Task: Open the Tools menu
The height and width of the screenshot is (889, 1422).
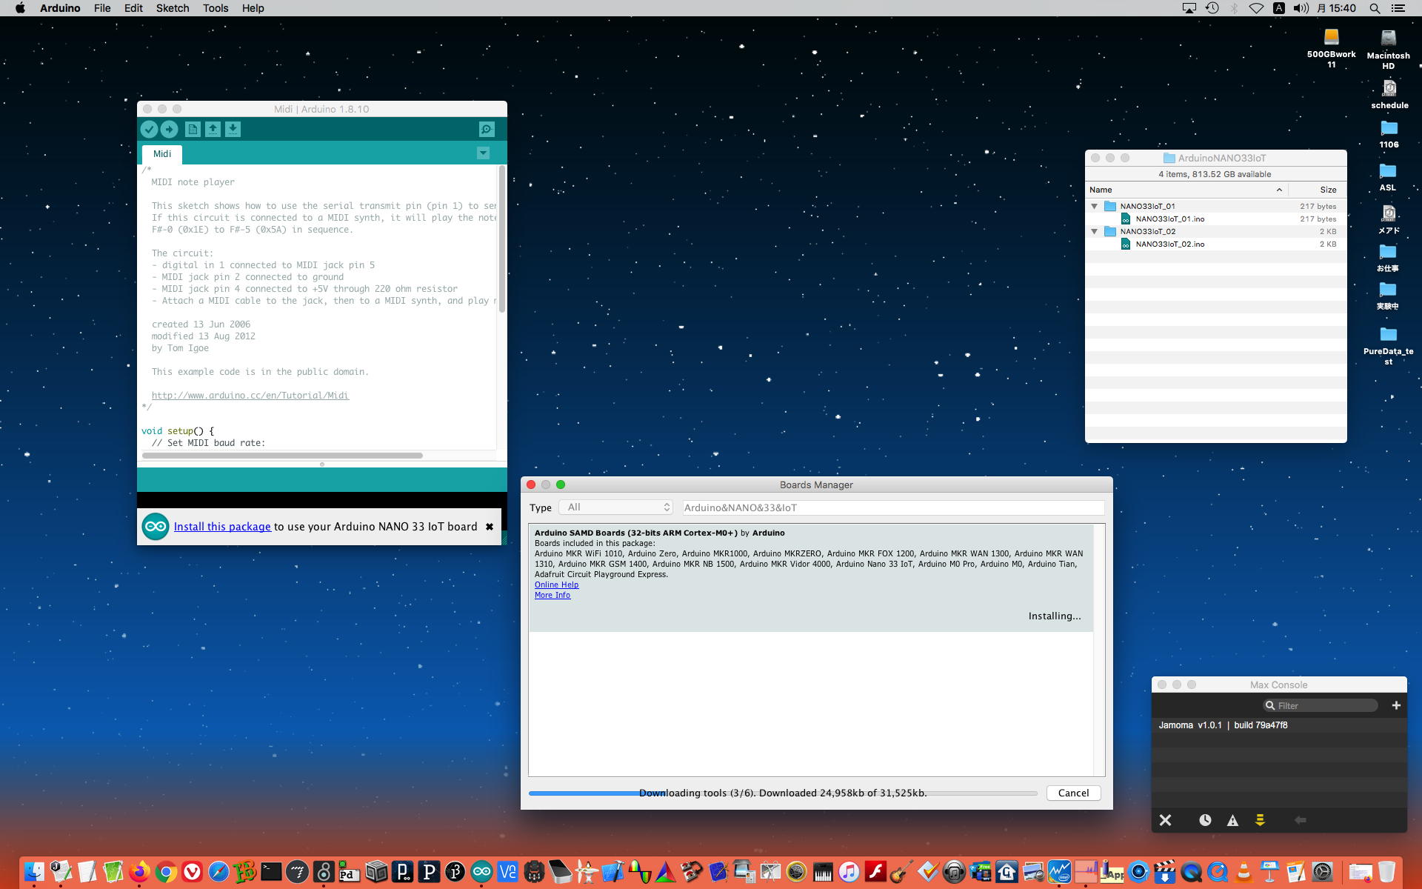Action: (215, 8)
